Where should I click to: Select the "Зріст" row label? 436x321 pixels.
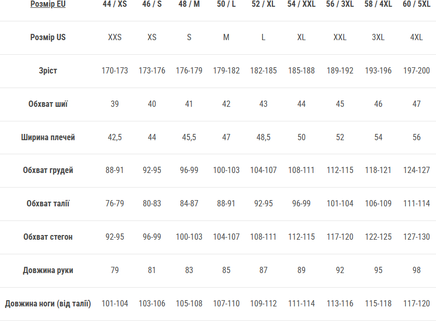point(48,70)
